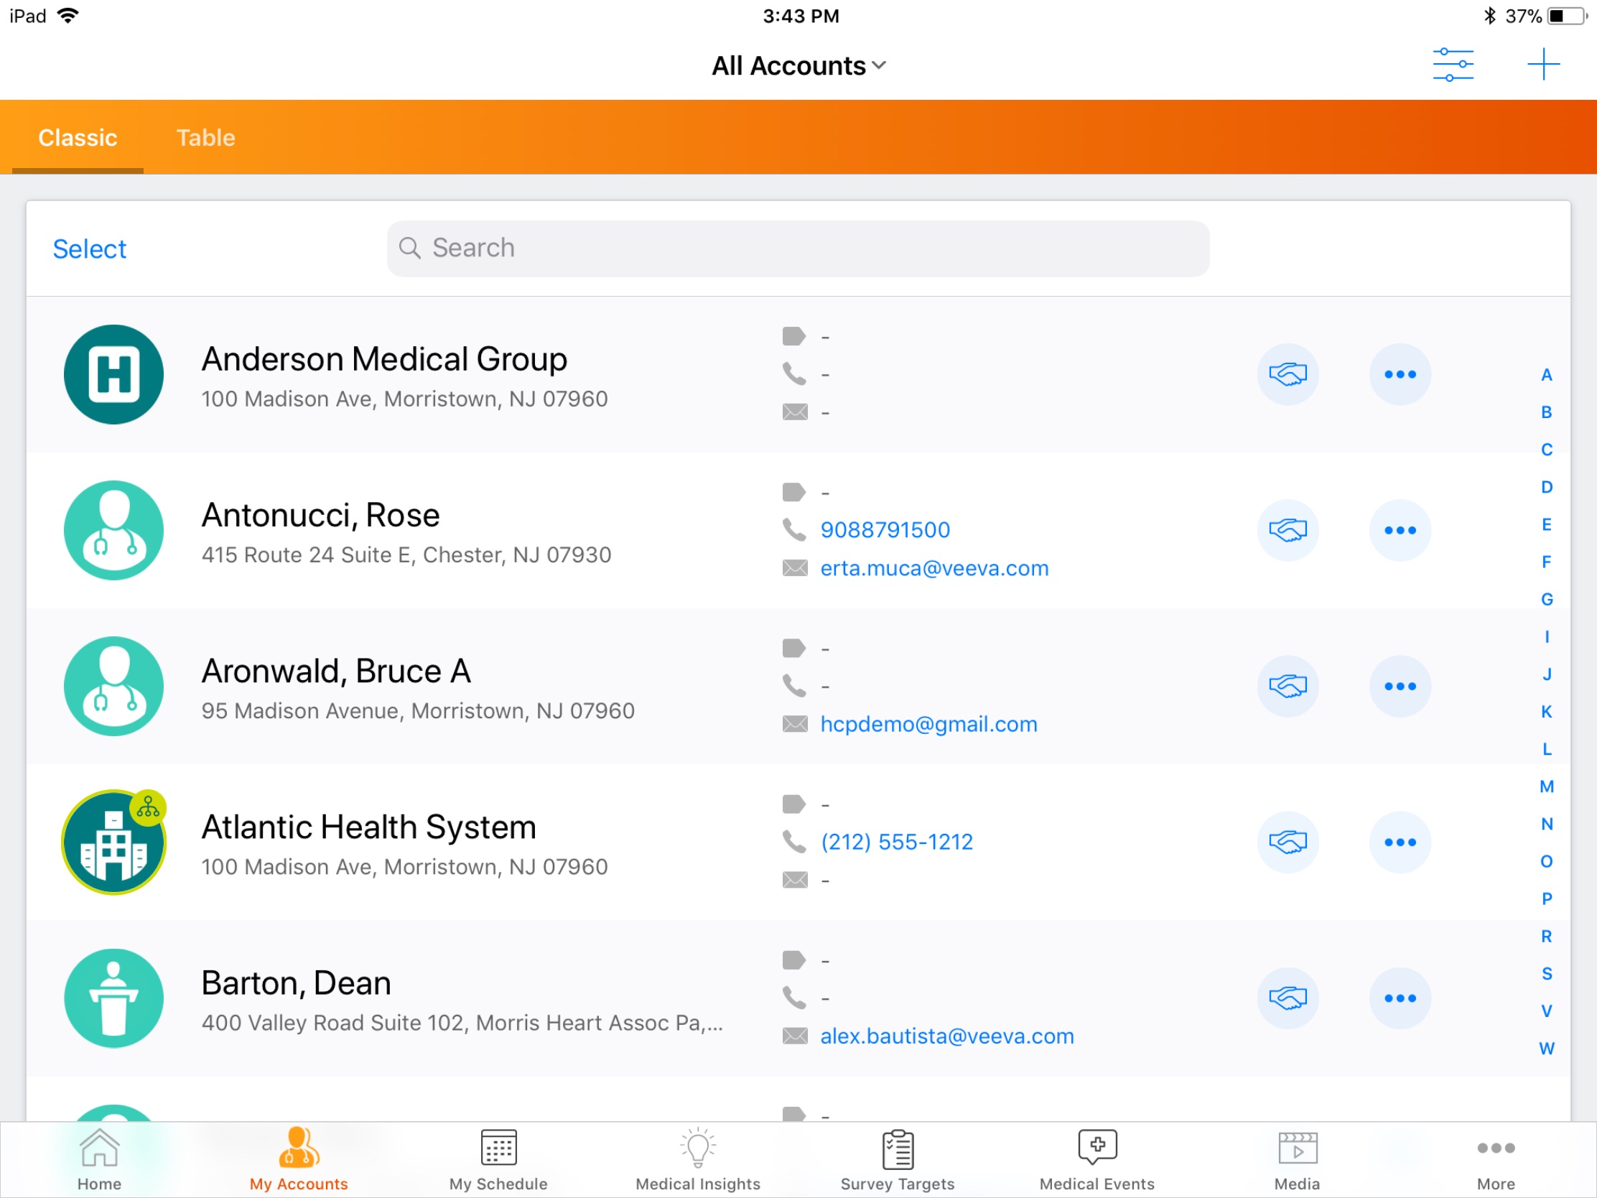Open Medical Events in bottom bar
The image size is (1597, 1198).
tap(1097, 1158)
